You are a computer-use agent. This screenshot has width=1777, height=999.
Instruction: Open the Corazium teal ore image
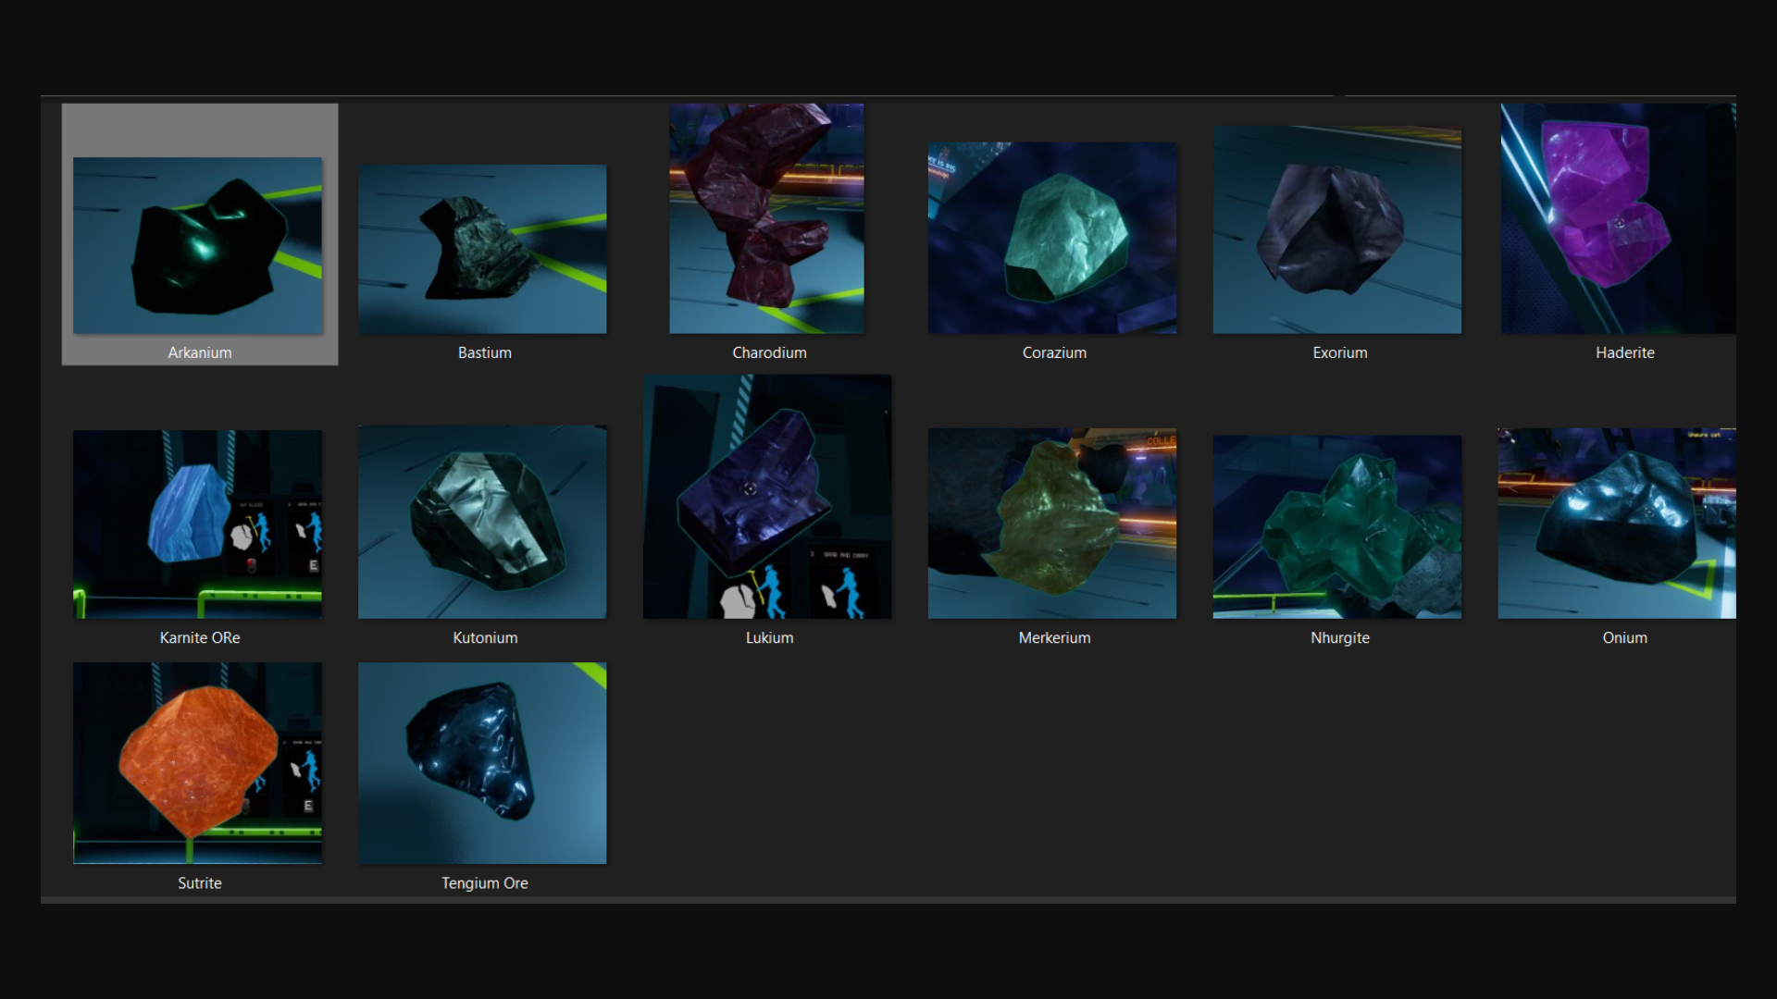click(x=1052, y=238)
